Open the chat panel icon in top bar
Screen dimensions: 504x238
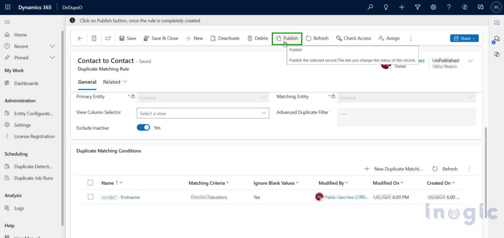coord(481,7)
